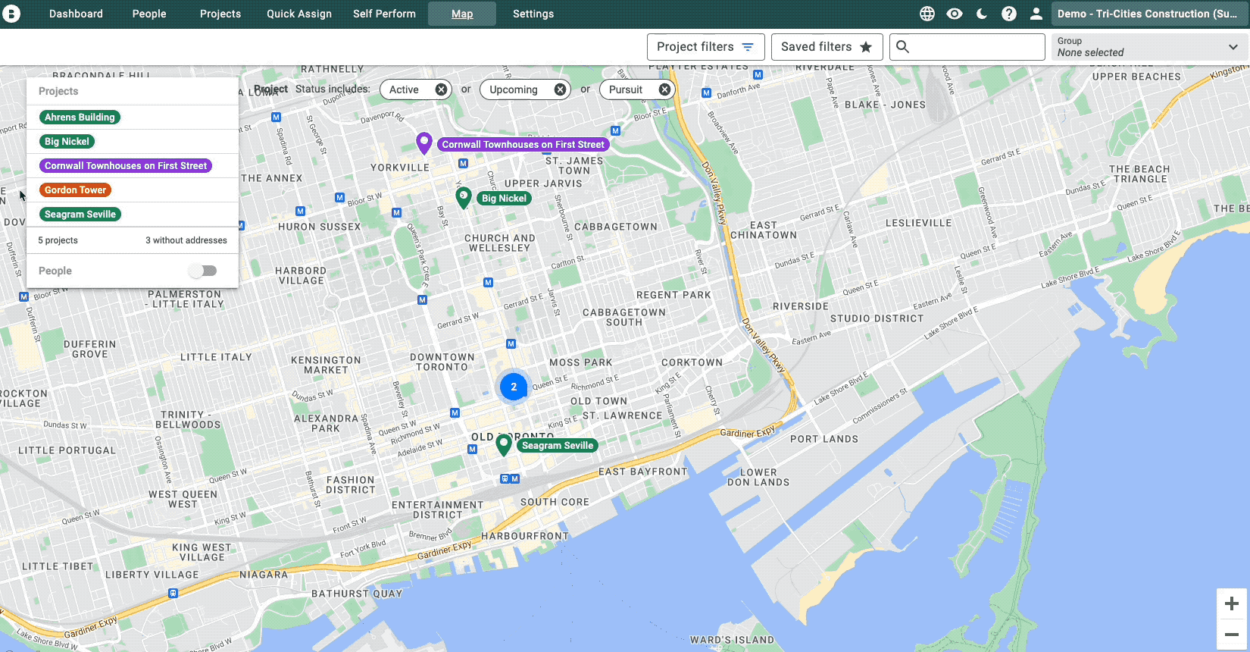Click the green Big Nickel map pin
Image resolution: width=1250 pixels, height=652 pixels.
(x=464, y=197)
